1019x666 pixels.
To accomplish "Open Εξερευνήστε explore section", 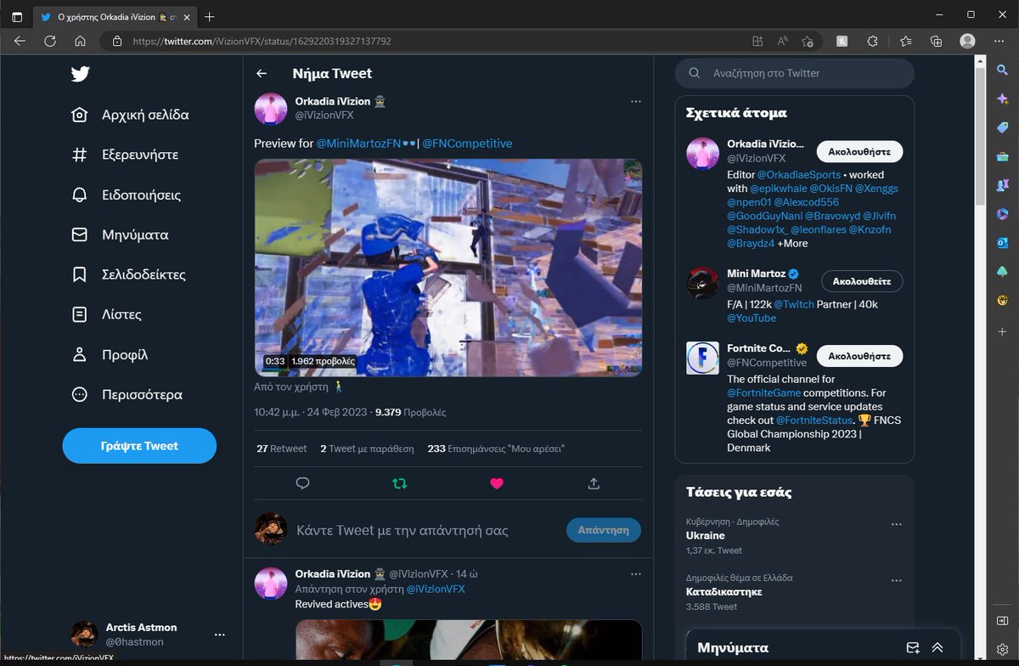I will [x=125, y=155].
